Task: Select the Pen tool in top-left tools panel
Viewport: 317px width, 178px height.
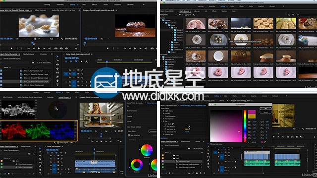Action: click(57, 77)
